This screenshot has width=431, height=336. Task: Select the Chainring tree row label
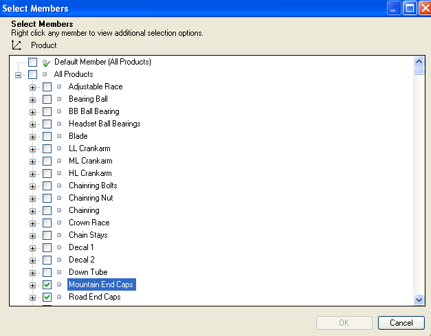(x=84, y=210)
